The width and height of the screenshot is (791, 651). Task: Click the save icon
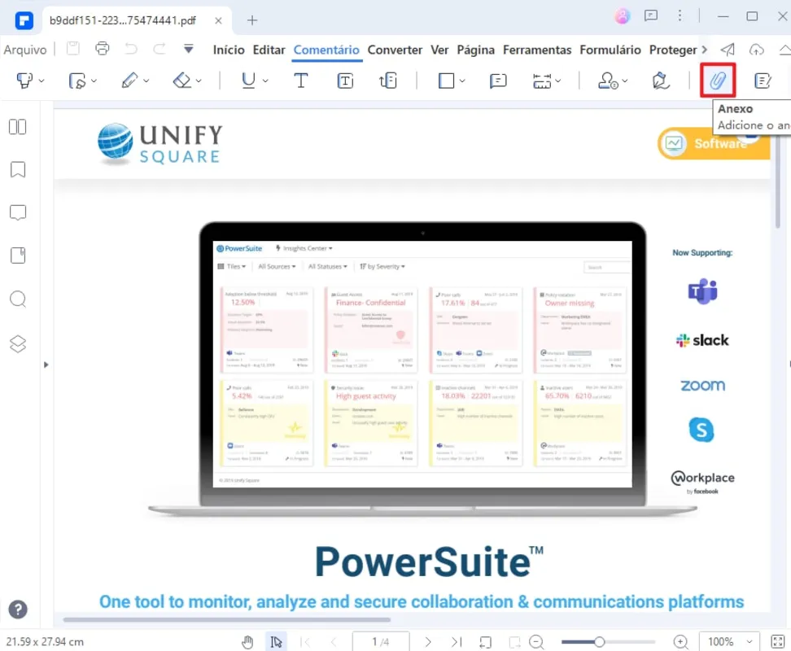click(73, 48)
